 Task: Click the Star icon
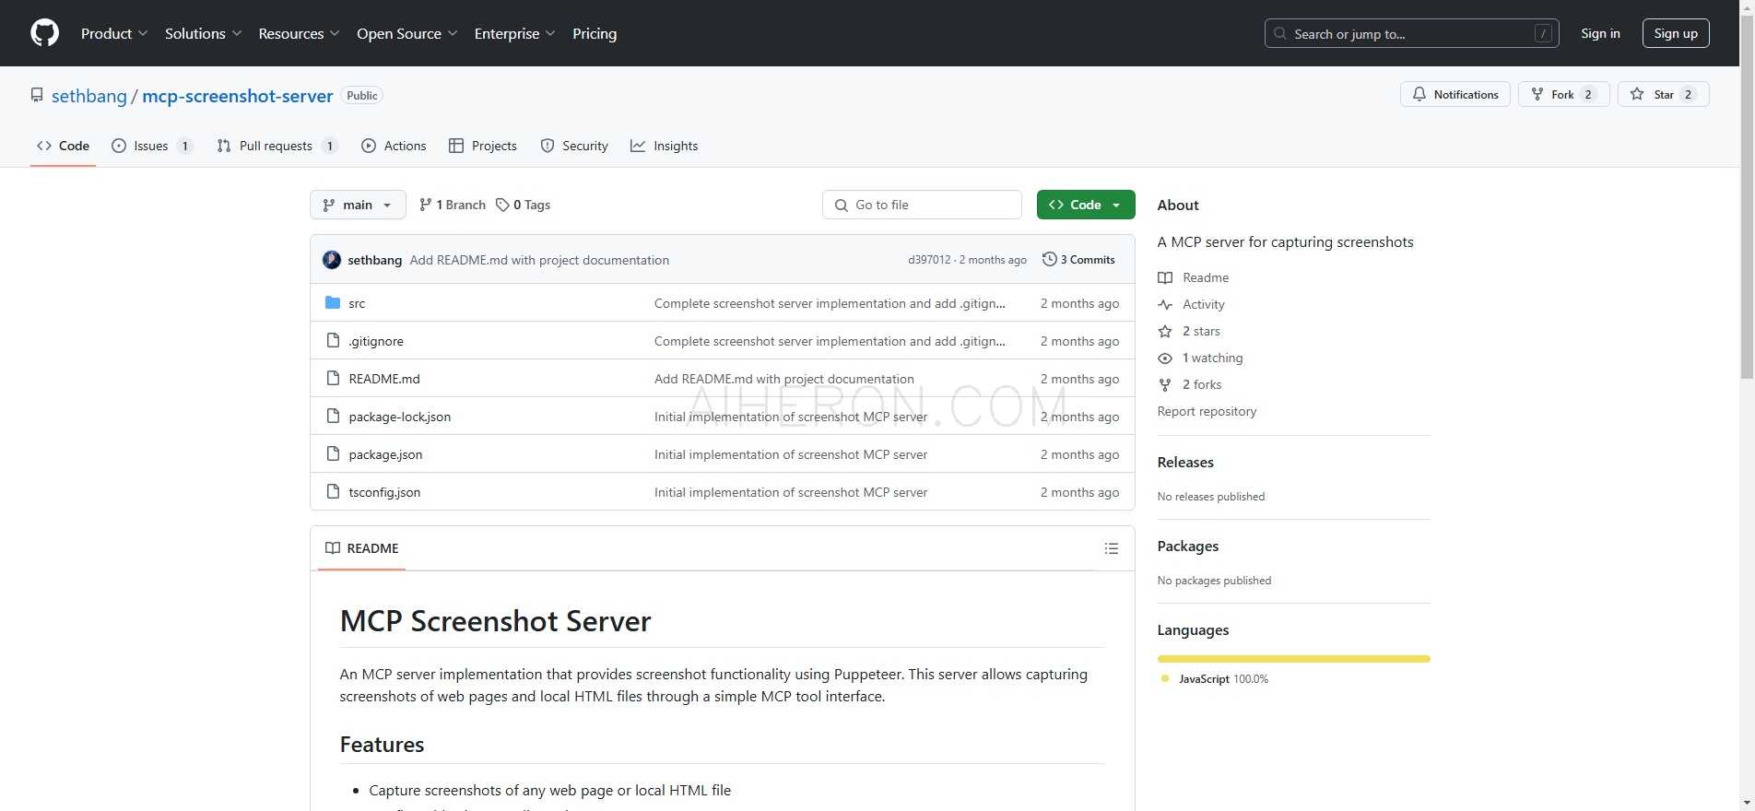point(1637,94)
